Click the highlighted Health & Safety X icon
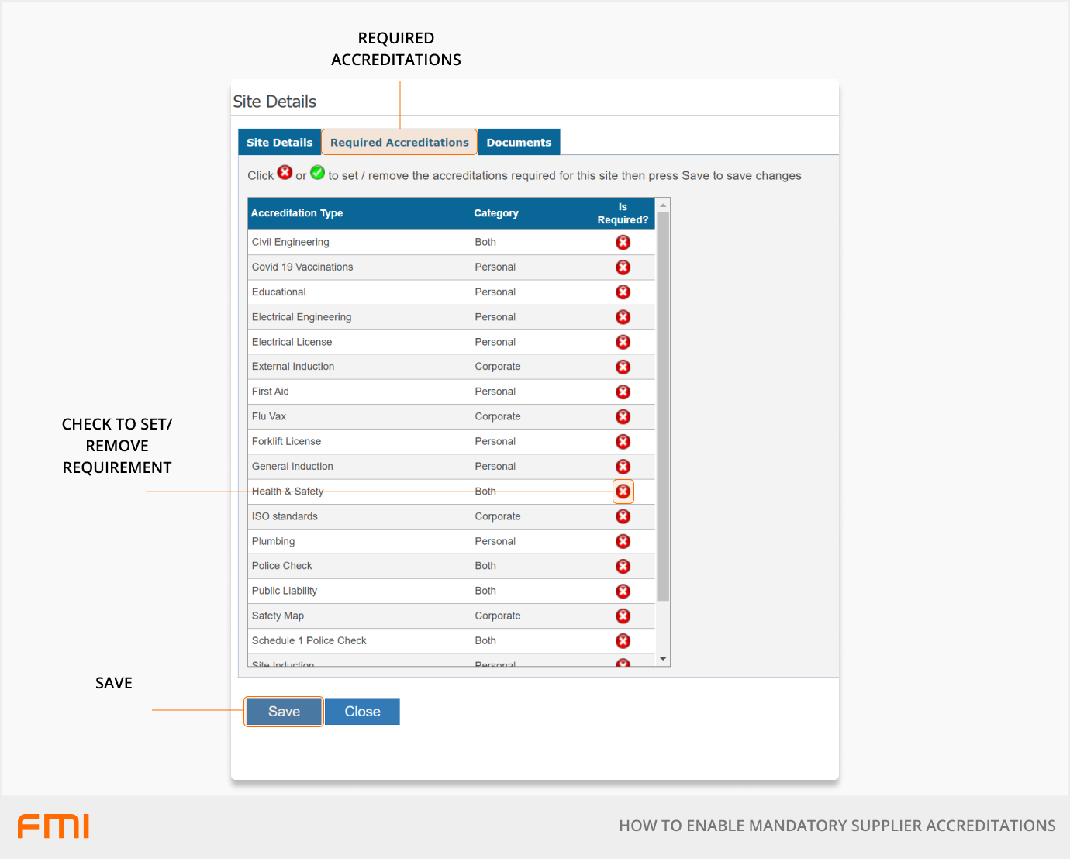 click(623, 492)
